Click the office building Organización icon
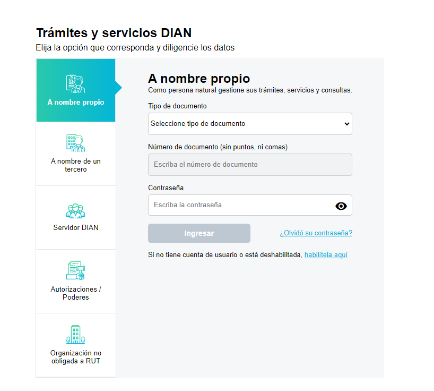This screenshot has height=391, width=434. 75,334
